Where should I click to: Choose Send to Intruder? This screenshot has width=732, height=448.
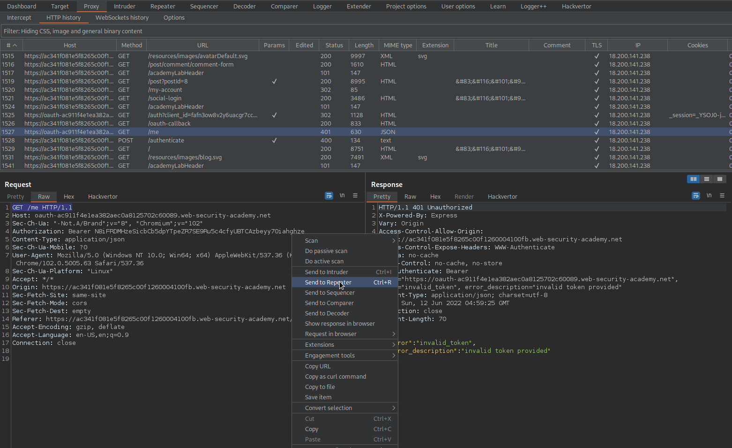tap(345, 272)
